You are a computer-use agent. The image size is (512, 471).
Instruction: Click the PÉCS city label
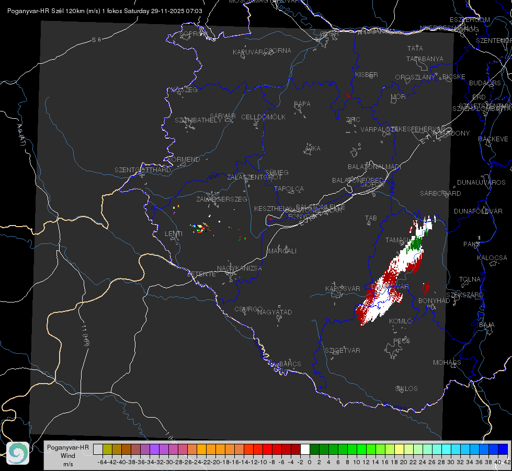[402, 341]
